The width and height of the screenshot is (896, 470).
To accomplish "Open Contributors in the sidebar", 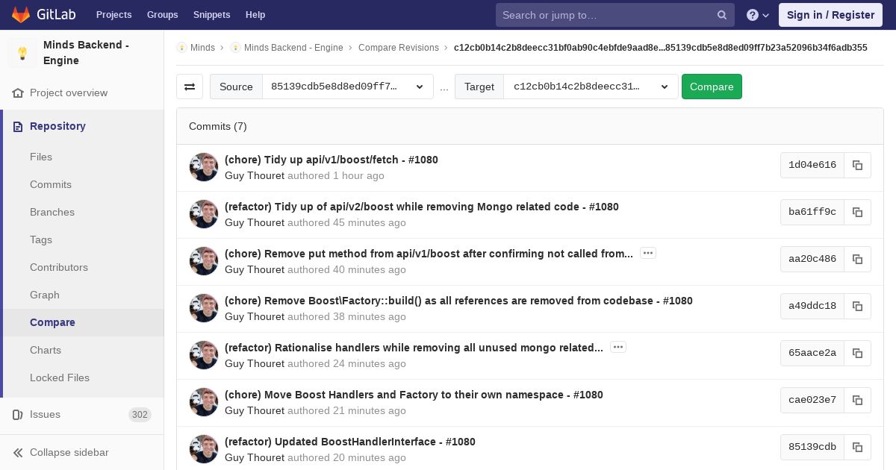I will click(x=59, y=267).
